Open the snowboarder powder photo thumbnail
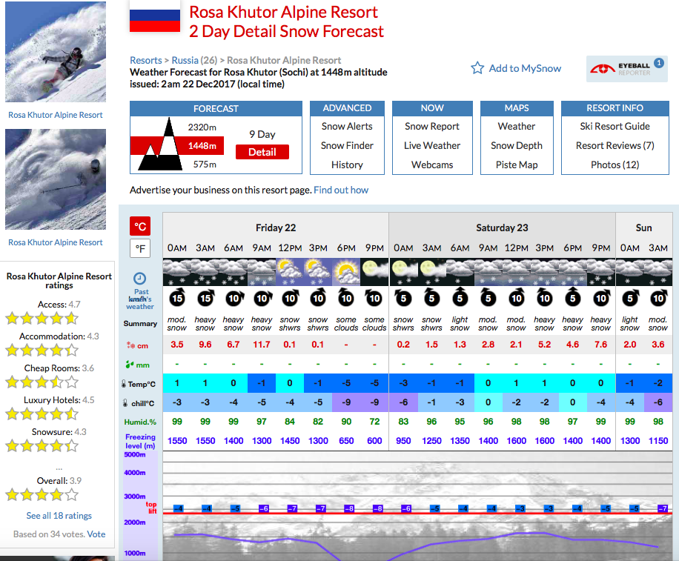 click(x=56, y=52)
